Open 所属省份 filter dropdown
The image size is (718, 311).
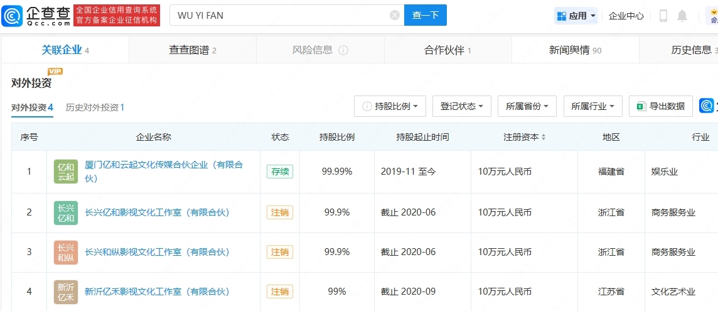(527, 106)
